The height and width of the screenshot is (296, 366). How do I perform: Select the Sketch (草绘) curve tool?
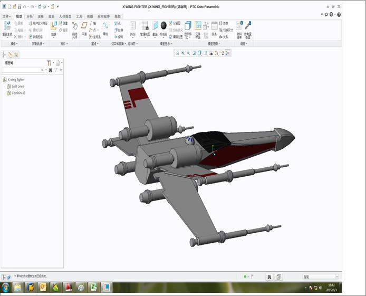[105, 25]
